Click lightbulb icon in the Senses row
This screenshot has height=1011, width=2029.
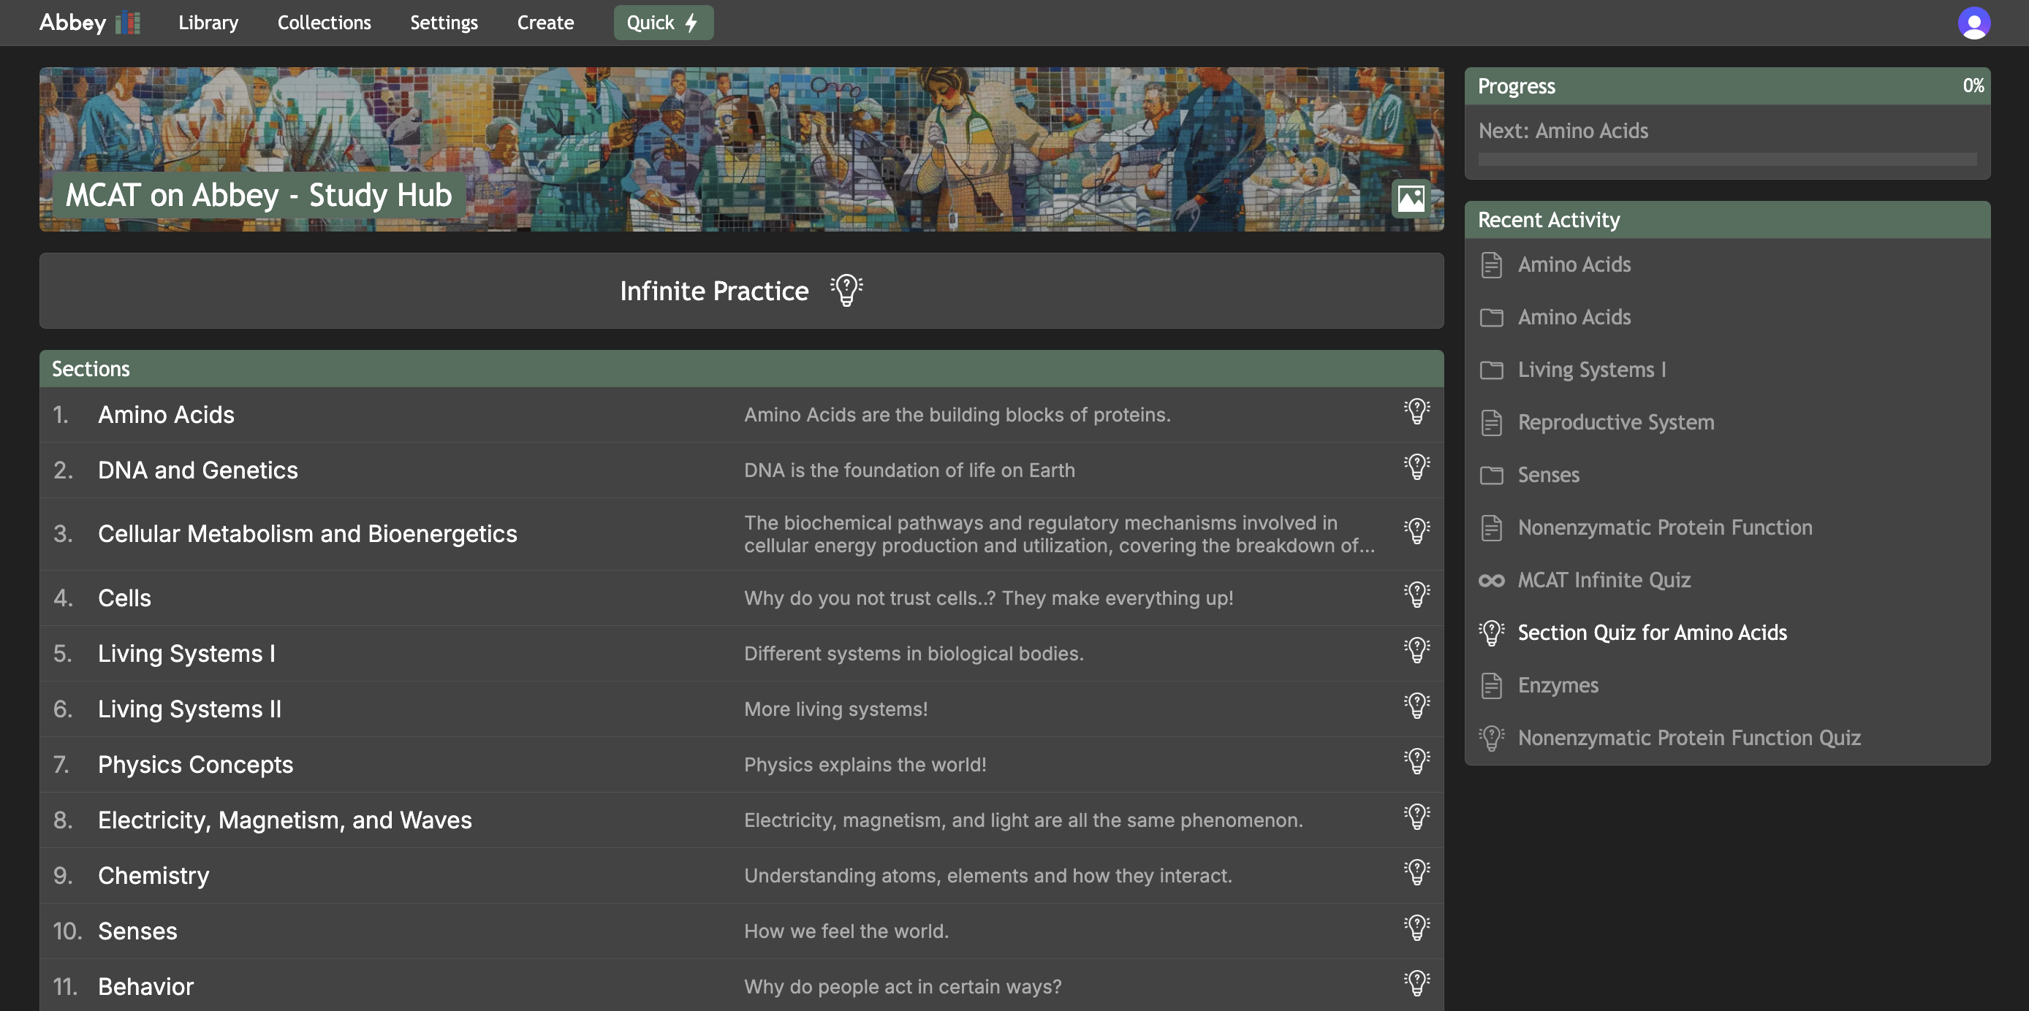1416,928
